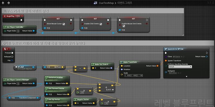Screen dimensions: 215x107
Task: Select the Get Player Controller node header
Action: coord(19,27)
